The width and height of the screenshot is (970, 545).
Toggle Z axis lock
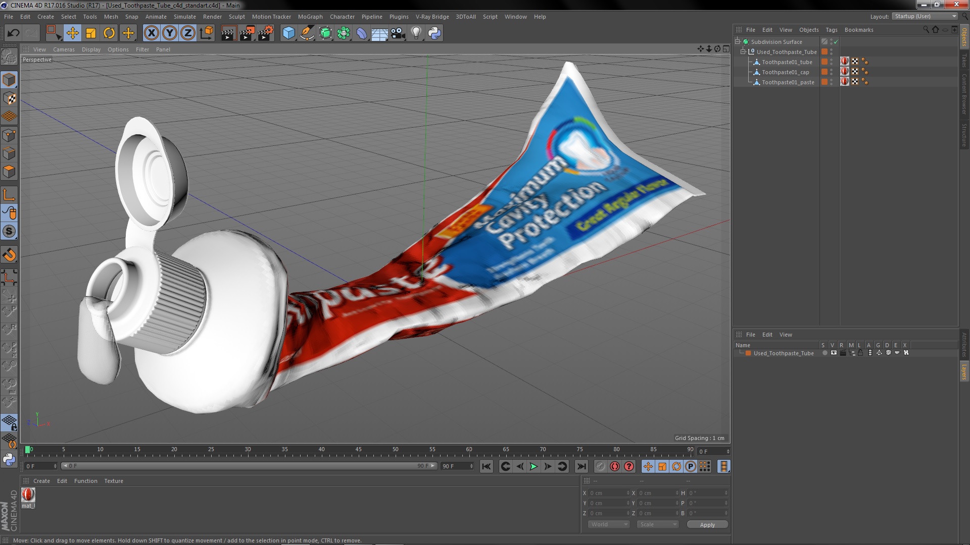click(188, 33)
